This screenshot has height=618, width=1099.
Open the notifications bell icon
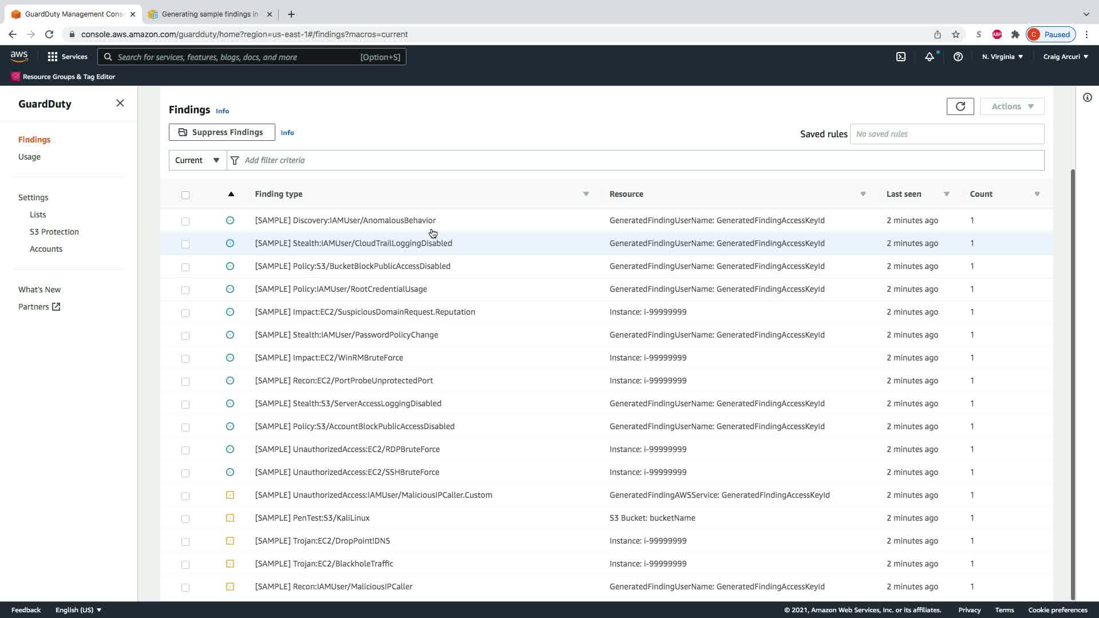pyautogui.click(x=929, y=57)
